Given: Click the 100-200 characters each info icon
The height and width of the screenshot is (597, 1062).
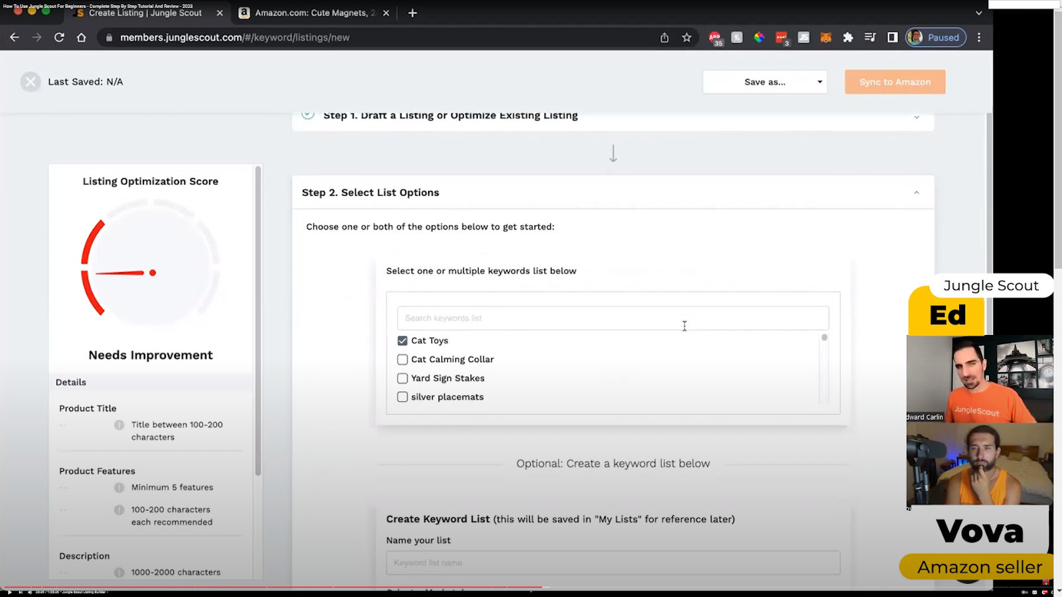Looking at the screenshot, I should 119,510.
